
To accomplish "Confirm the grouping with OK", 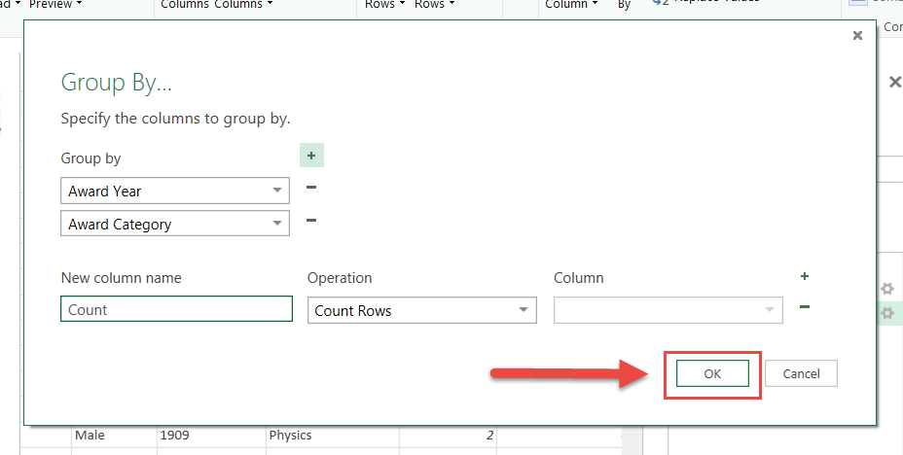I will tap(712, 373).
